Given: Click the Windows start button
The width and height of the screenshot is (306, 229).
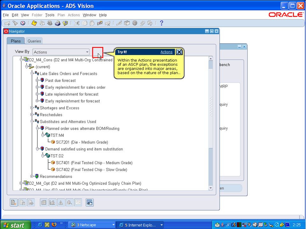Looking at the screenshot, I should [x=15, y=225].
